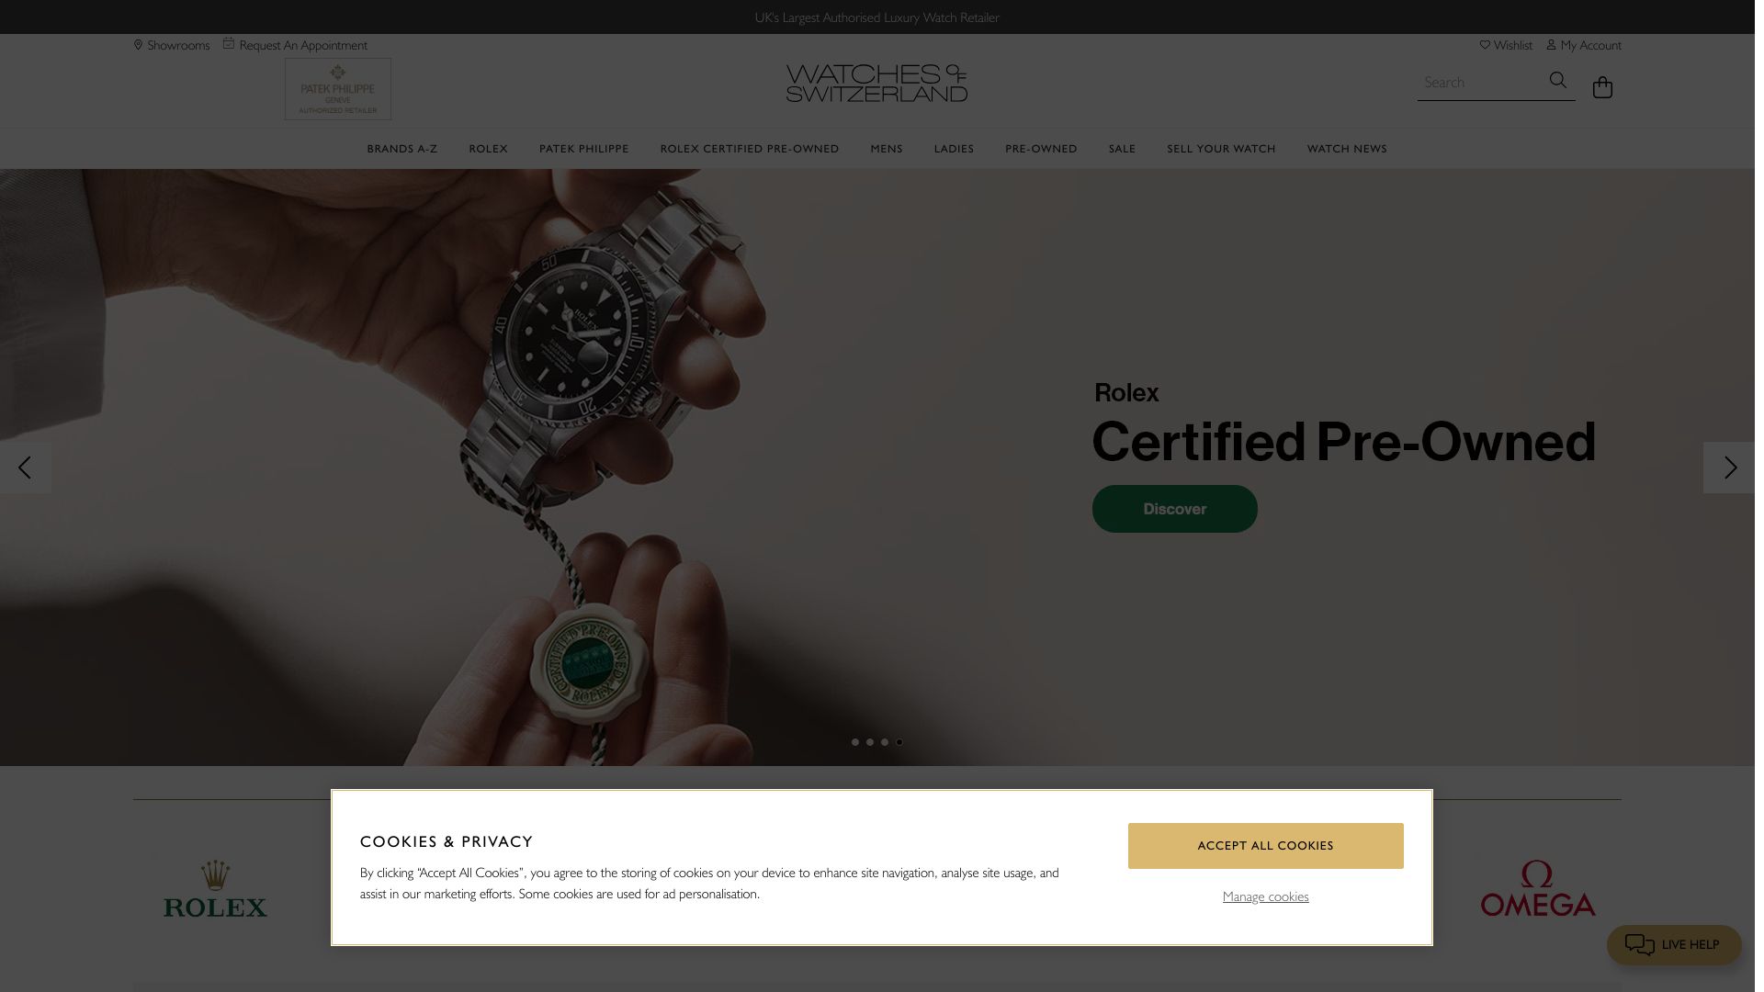Go to the next carousel slide arrow
1764x992 pixels.
pos(1729,468)
